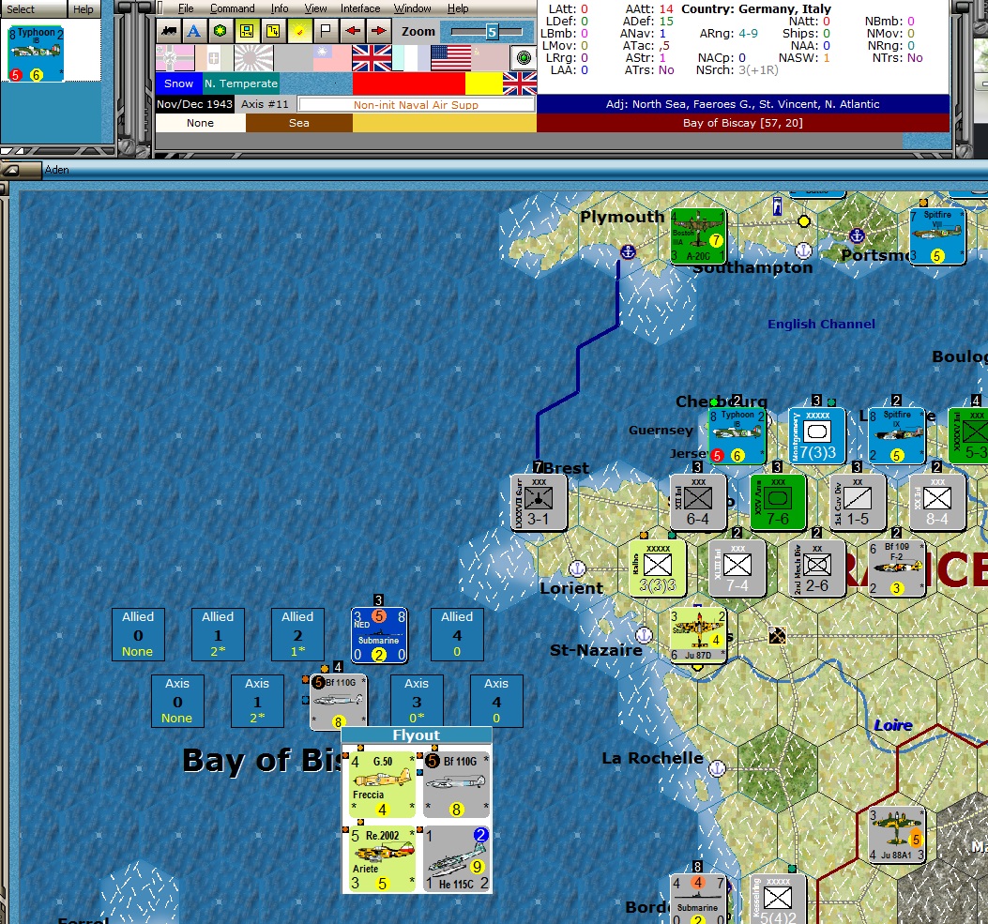This screenshot has width=988, height=924.
Task: Click the N. Temperate weather zone label
Action: [x=241, y=83]
